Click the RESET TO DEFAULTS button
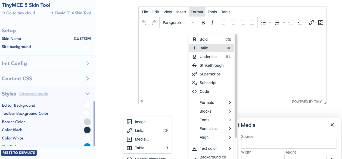The width and height of the screenshot is (342, 159). point(18,152)
